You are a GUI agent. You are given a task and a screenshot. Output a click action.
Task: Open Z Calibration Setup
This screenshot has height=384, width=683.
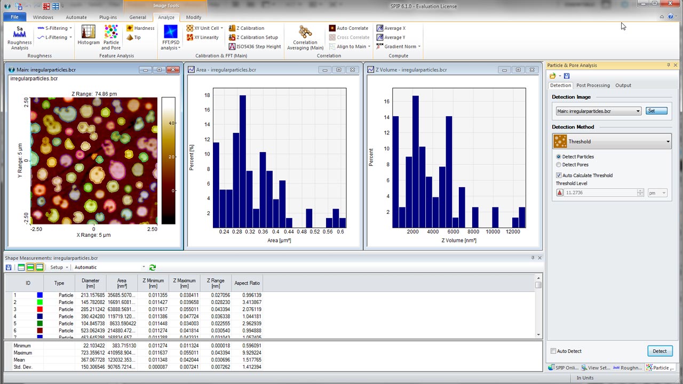pos(253,37)
